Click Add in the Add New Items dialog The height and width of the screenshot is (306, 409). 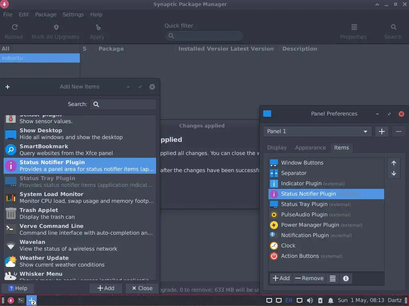pos(105,288)
